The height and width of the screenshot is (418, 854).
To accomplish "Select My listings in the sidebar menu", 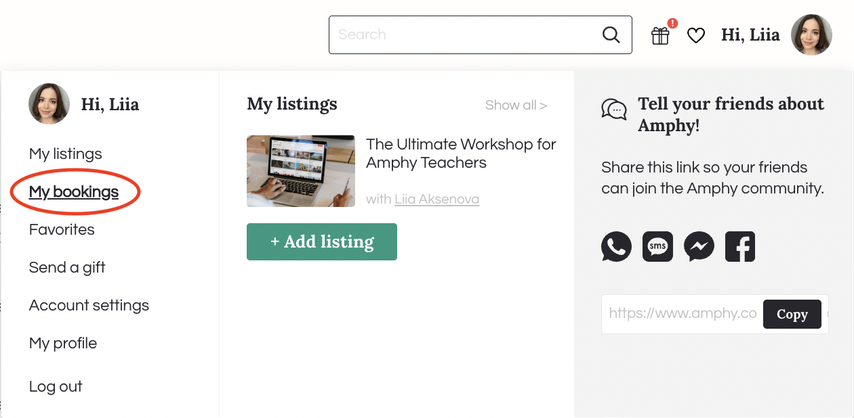I will (x=66, y=154).
